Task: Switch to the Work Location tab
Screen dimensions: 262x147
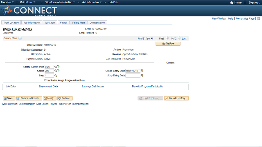Action: click(11, 23)
